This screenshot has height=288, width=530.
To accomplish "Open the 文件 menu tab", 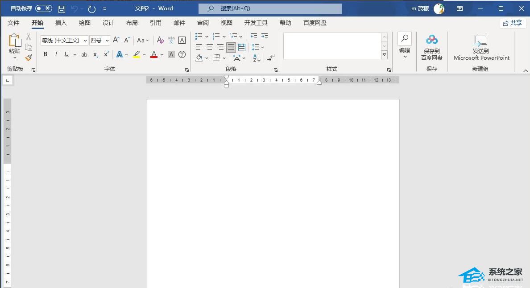I will [13, 23].
